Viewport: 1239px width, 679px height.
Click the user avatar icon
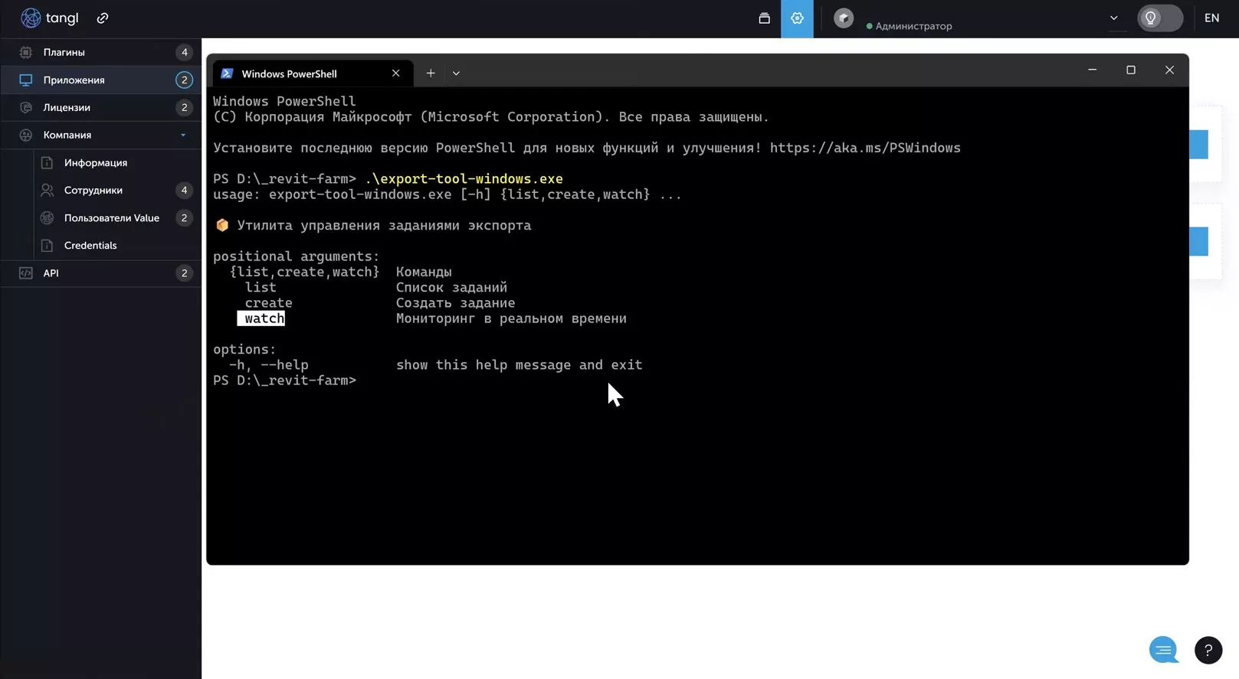[844, 18]
